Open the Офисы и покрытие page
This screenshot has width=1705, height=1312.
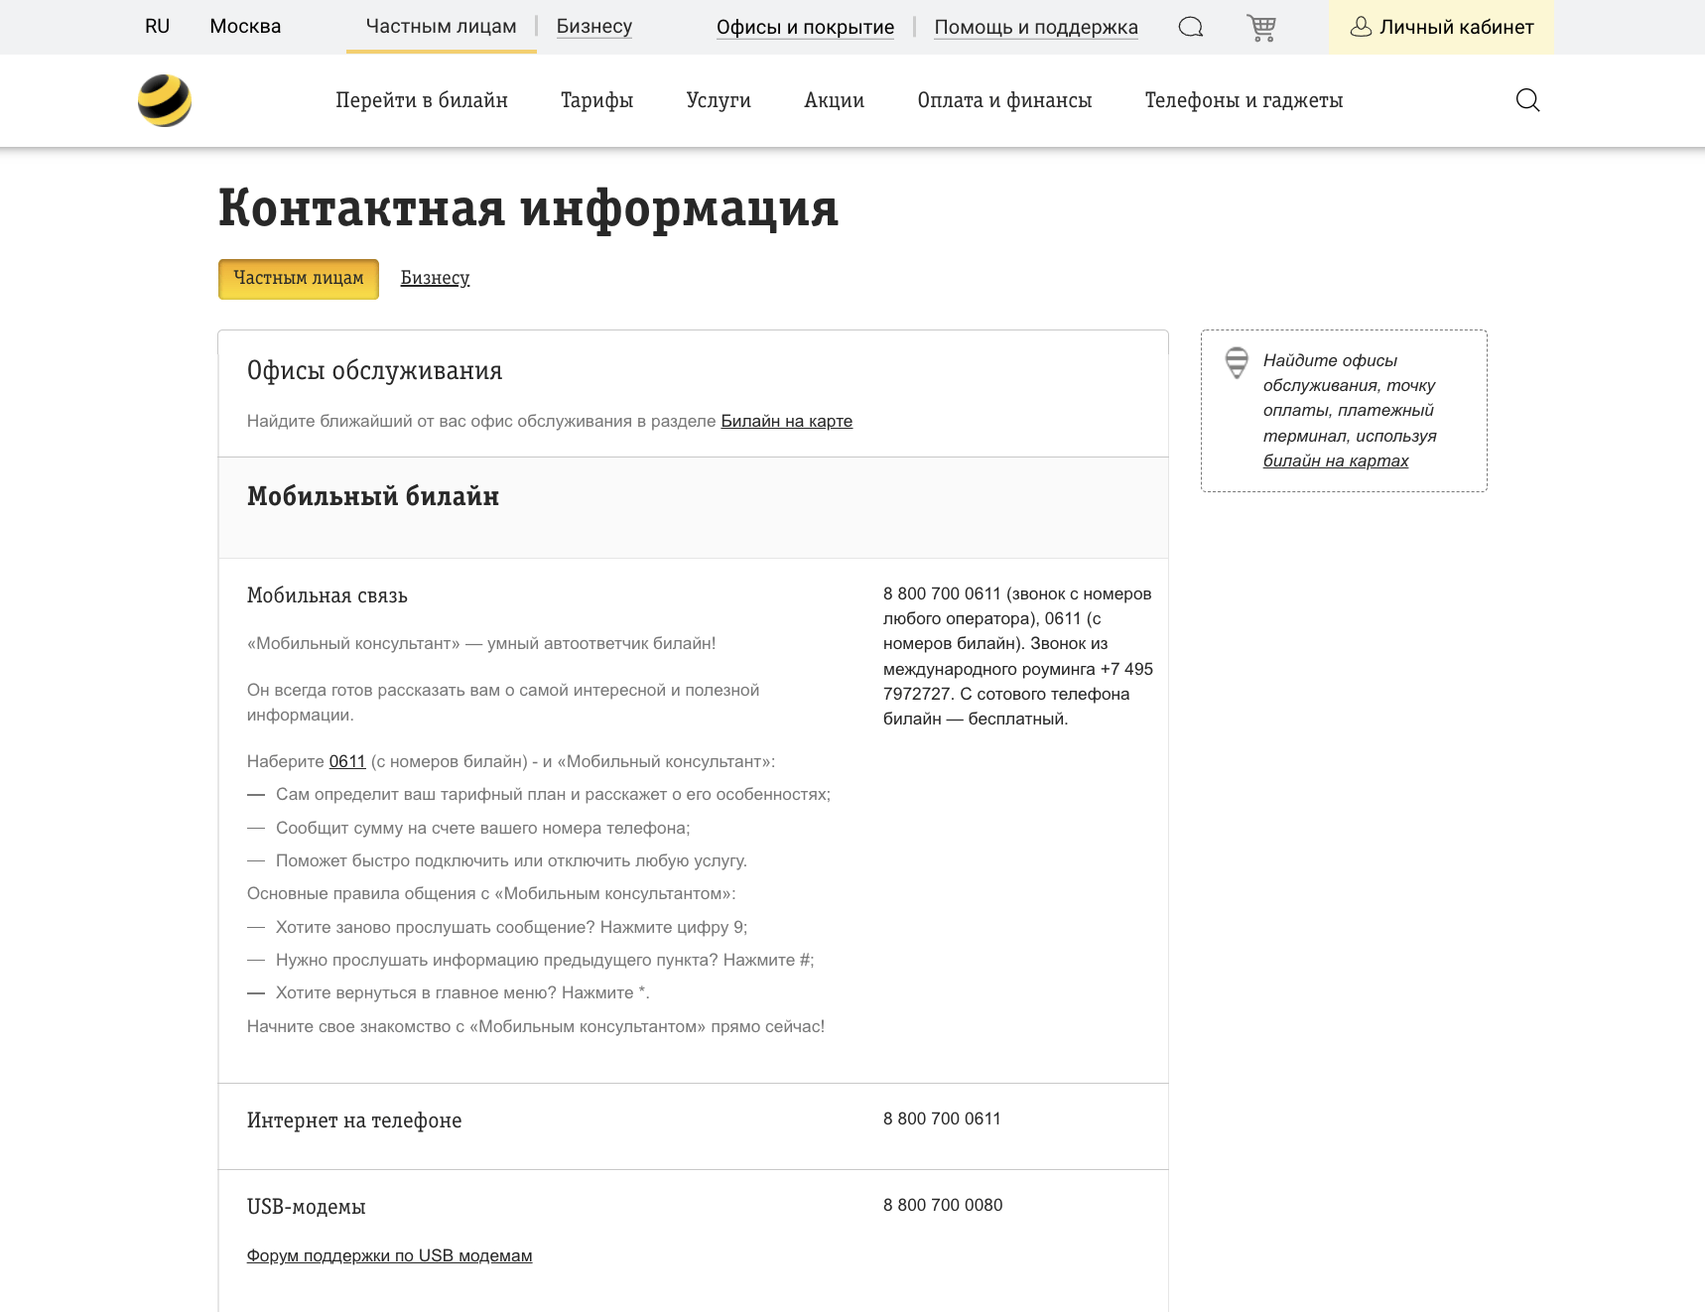coord(805,27)
